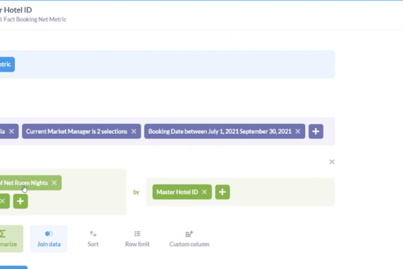Open the Net Room Nights metric pill
Screen dimensions: 403x269
click(26, 183)
